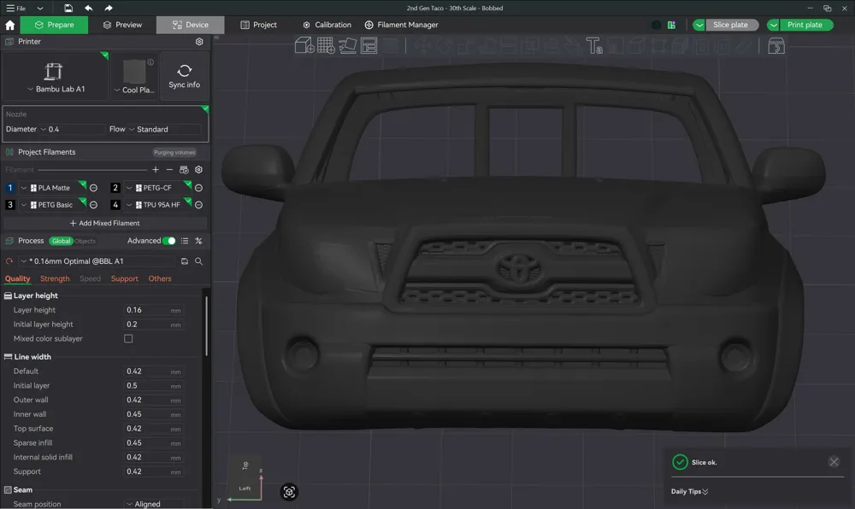Open the Bambu Lab A1 printer dropdown
Screen dimensions: 855x509
[x=56, y=90]
